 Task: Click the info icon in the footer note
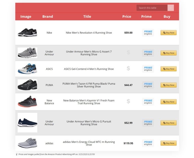pos(17,154)
